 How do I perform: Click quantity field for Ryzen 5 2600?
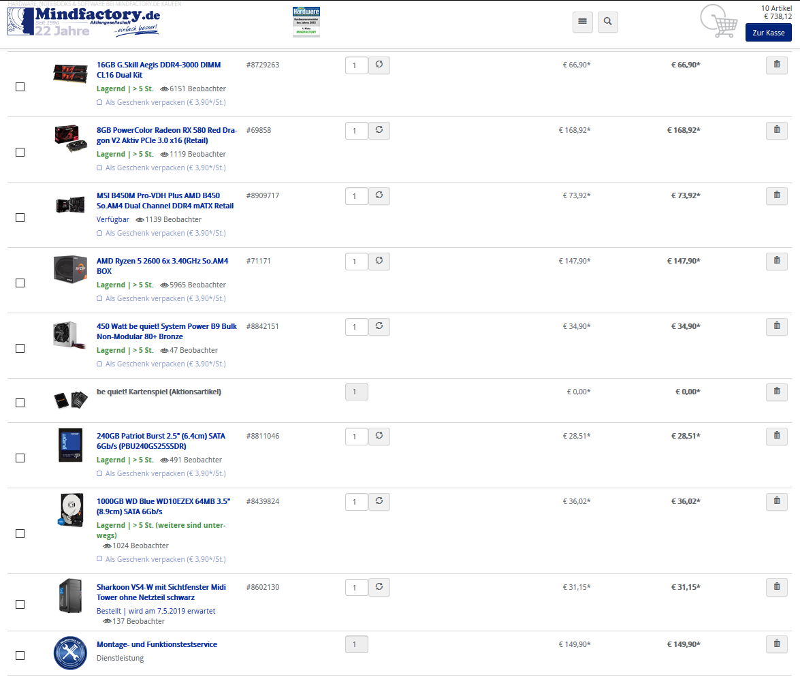(357, 262)
